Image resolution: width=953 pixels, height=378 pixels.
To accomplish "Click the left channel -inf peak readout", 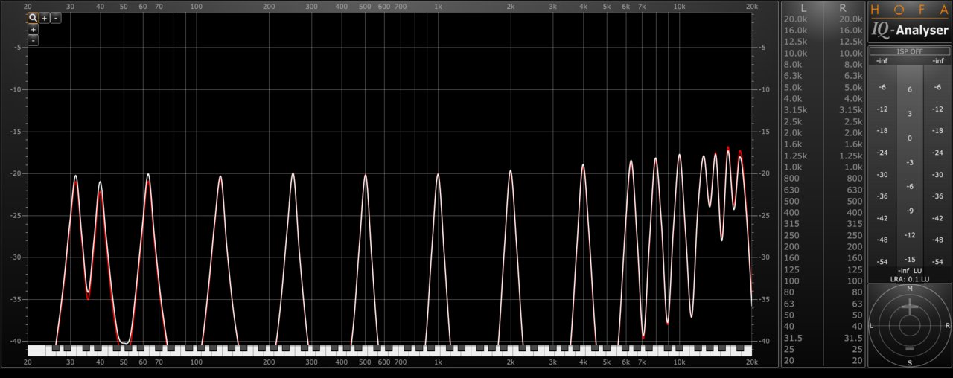I will [882, 61].
